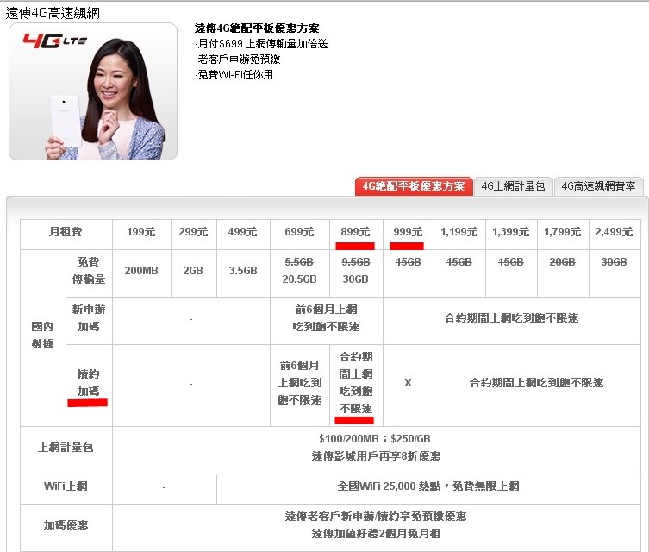Select the 699元 monthly fee cell

tap(299, 232)
